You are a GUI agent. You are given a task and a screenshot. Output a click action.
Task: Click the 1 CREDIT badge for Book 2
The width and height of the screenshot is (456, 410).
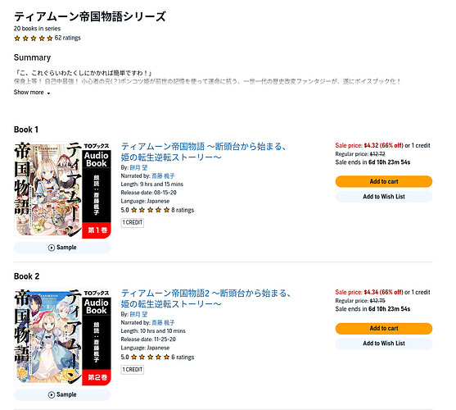(x=133, y=370)
